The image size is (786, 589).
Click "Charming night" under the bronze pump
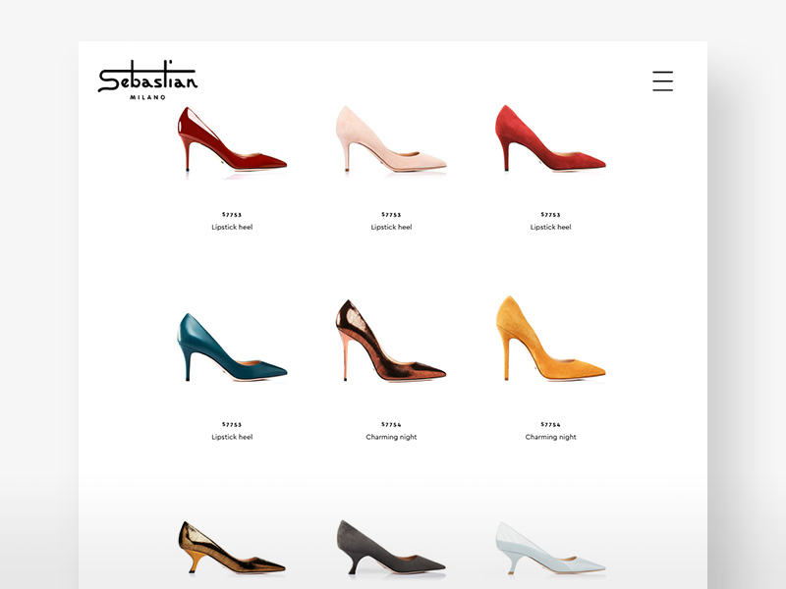pos(390,436)
